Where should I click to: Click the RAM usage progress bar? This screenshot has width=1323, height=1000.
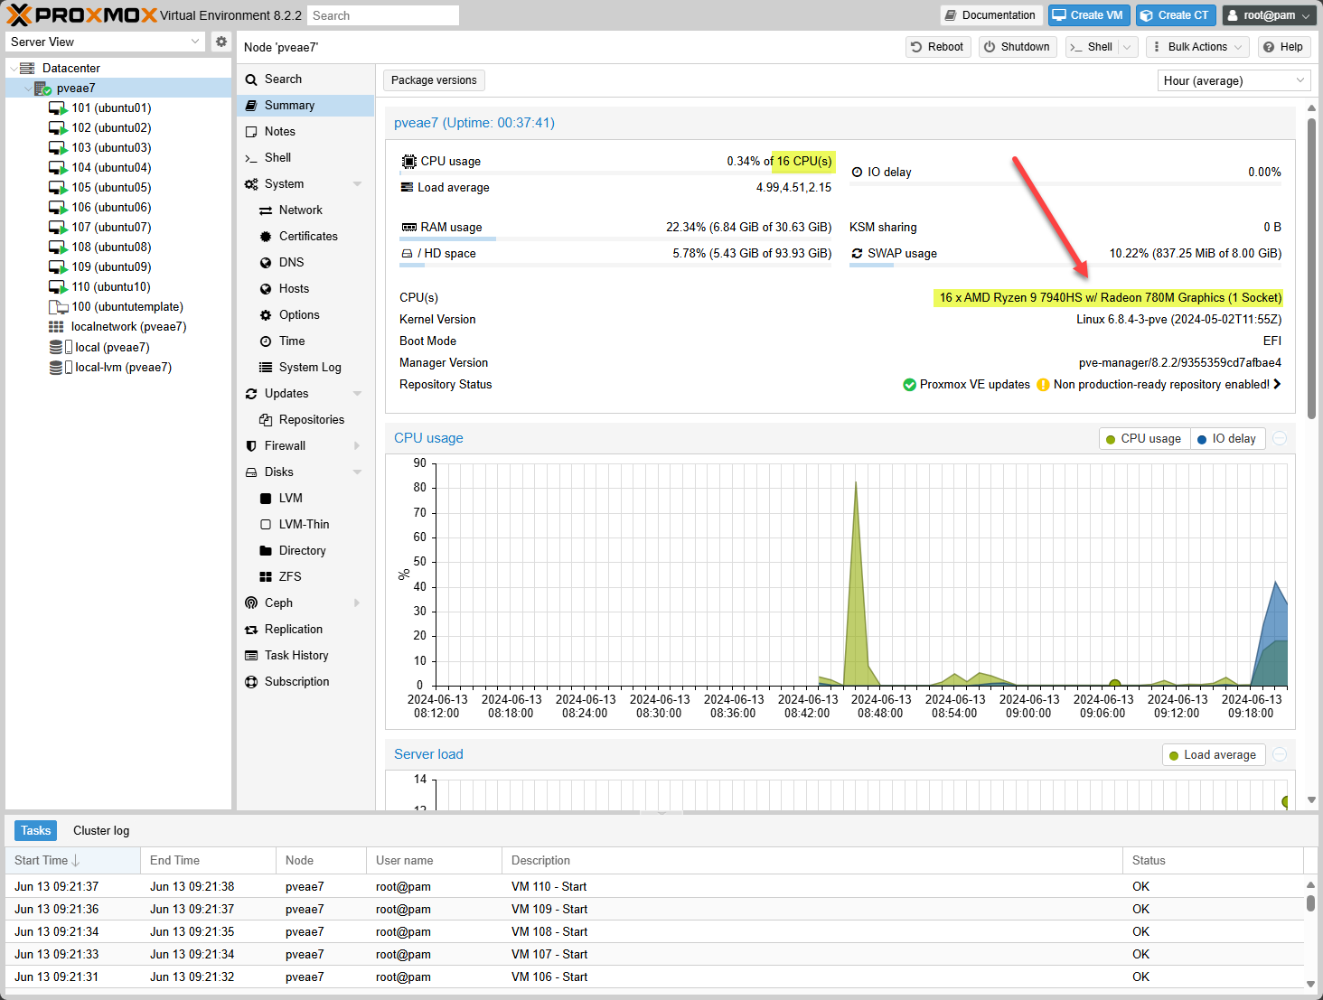coord(615,239)
